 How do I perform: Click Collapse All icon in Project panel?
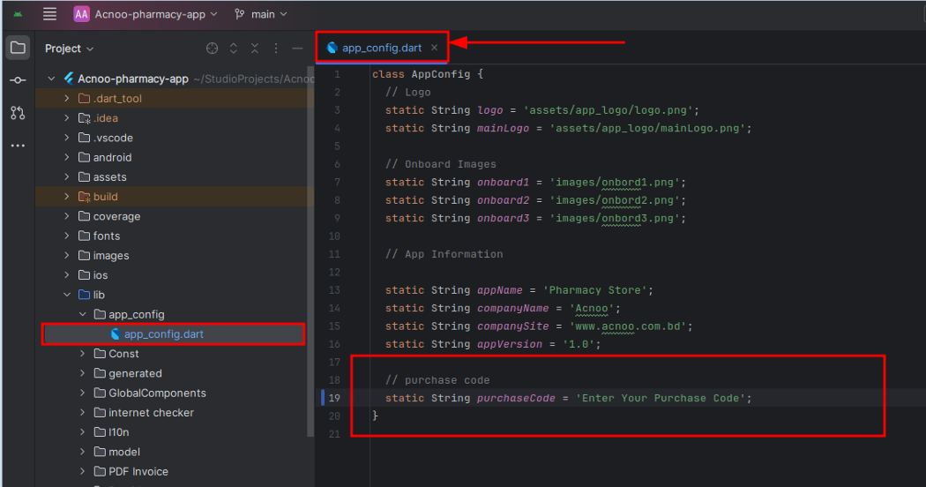click(255, 49)
